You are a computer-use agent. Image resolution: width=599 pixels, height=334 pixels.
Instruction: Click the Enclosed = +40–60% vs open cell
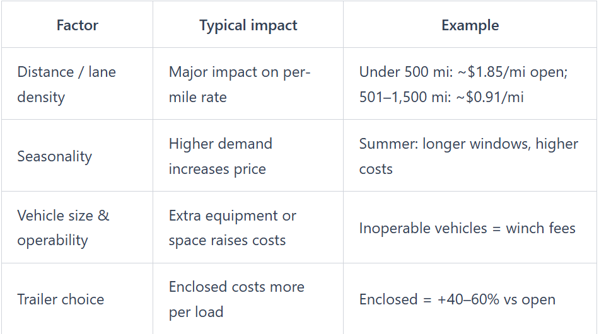[x=457, y=299]
